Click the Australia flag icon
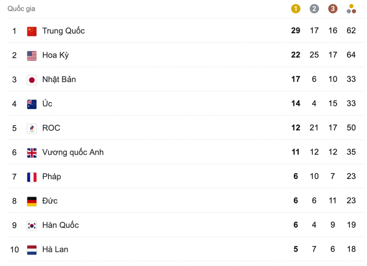Screen dimensions: 367x266 point(32,104)
